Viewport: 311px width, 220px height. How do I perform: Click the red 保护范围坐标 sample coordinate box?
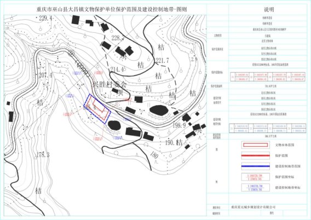pos(256,177)
